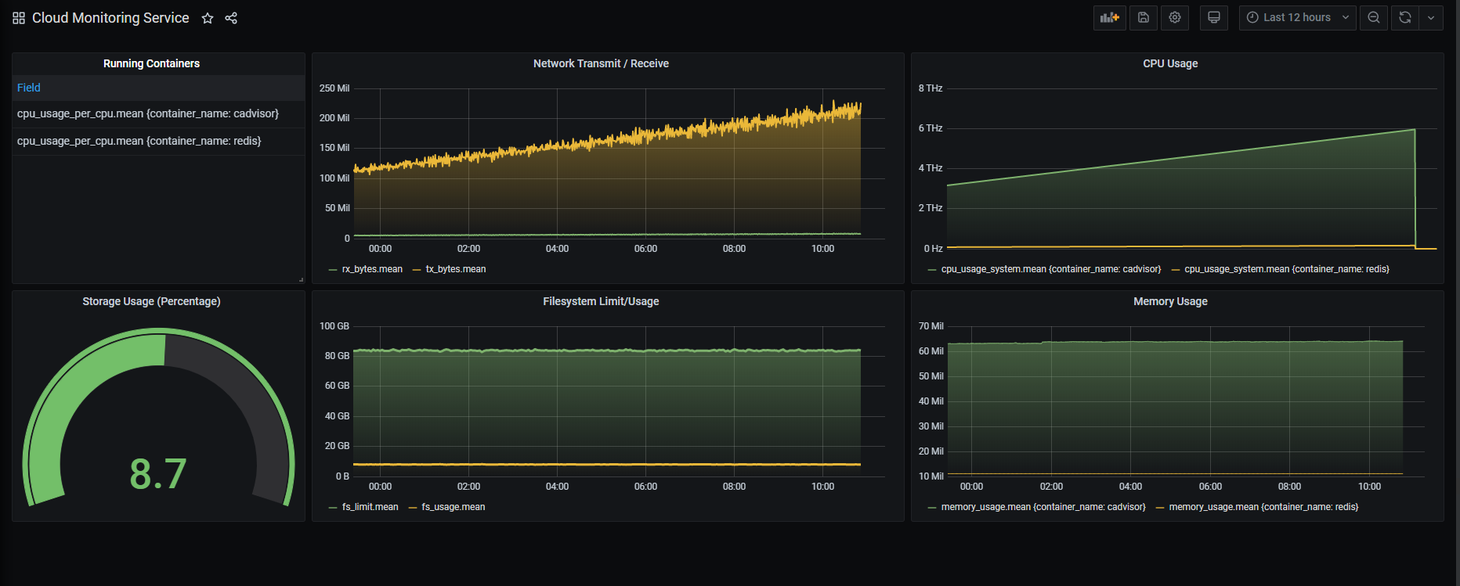Click fs_usage.mean yellow legend color line
This screenshot has height=586, width=1460.
(x=413, y=508)
